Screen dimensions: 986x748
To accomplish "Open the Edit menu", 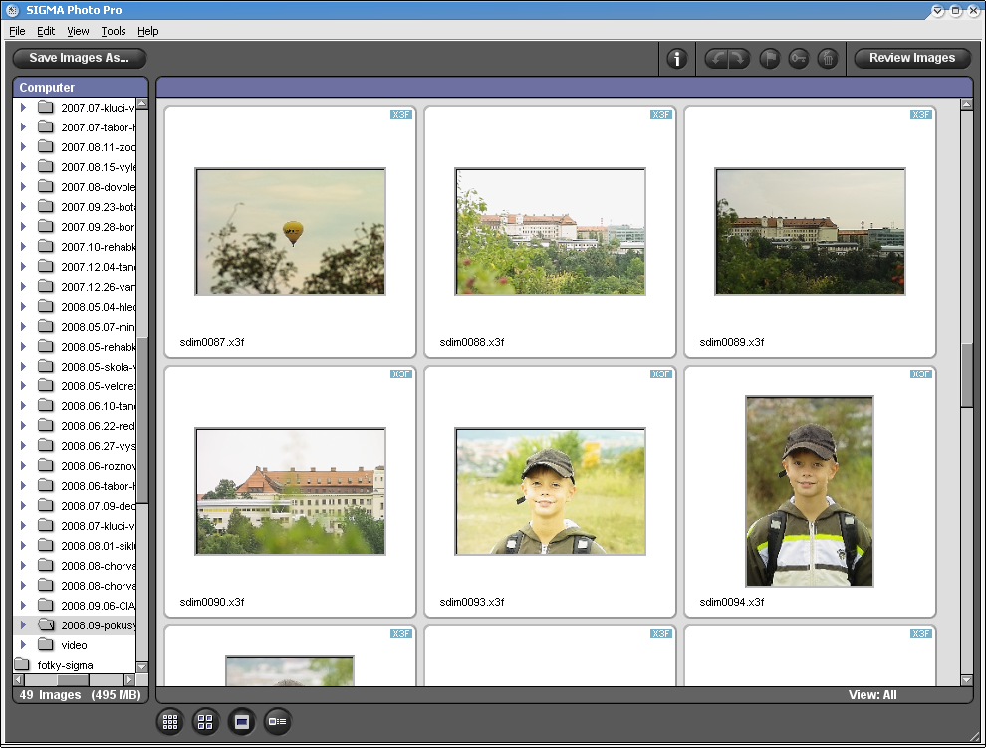I will (45, 31).
